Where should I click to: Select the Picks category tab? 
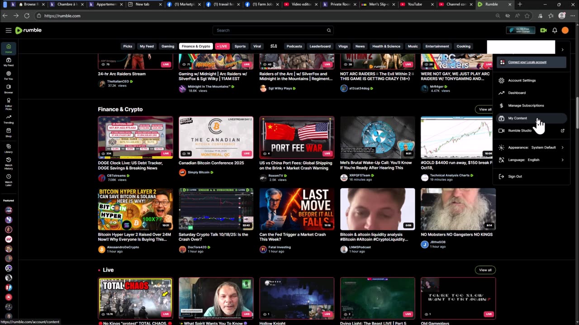pos(128,46)
